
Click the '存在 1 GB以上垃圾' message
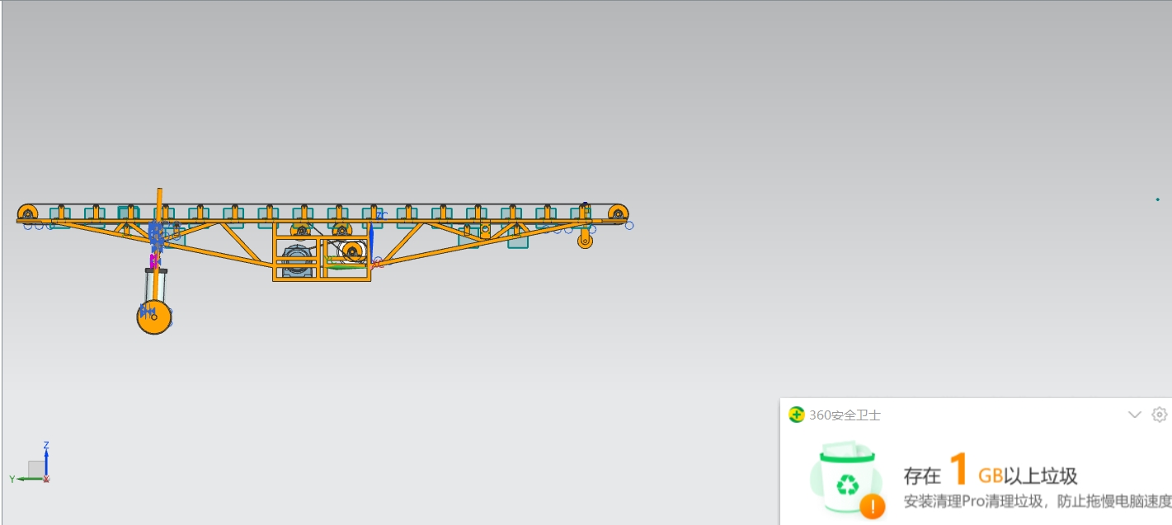pos(991,471)
